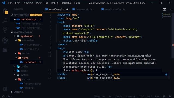Open the editor More Actions ellipsis

pyautogui.click(x=171, y=9)
